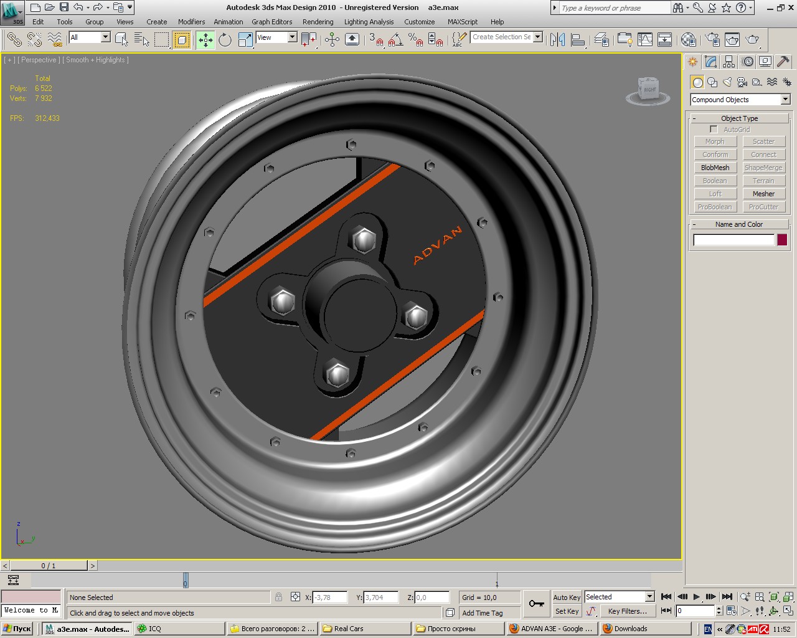Open Create Selection Set dropdown

point(506,37)
